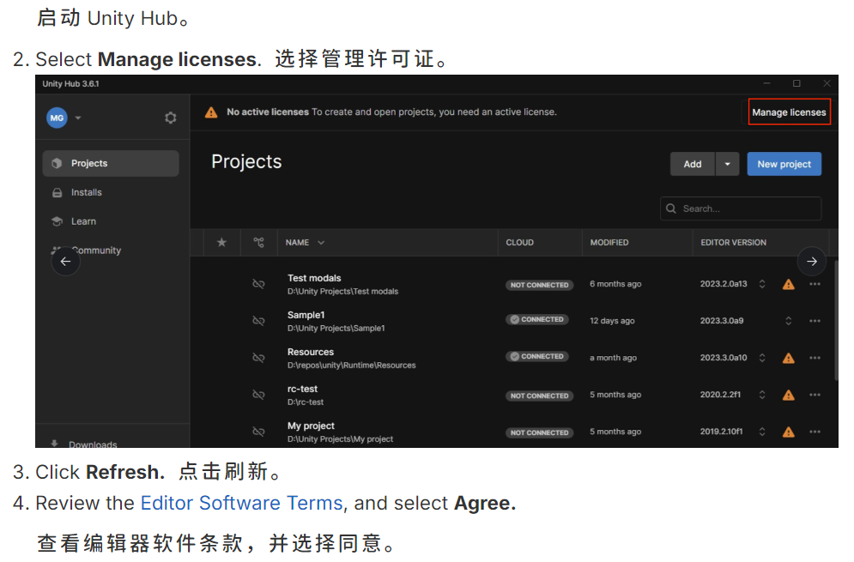The width and height of the screenshot is (854, 562).
Task: Change editor version selector for Sample1
Action: tap(788, 321)
